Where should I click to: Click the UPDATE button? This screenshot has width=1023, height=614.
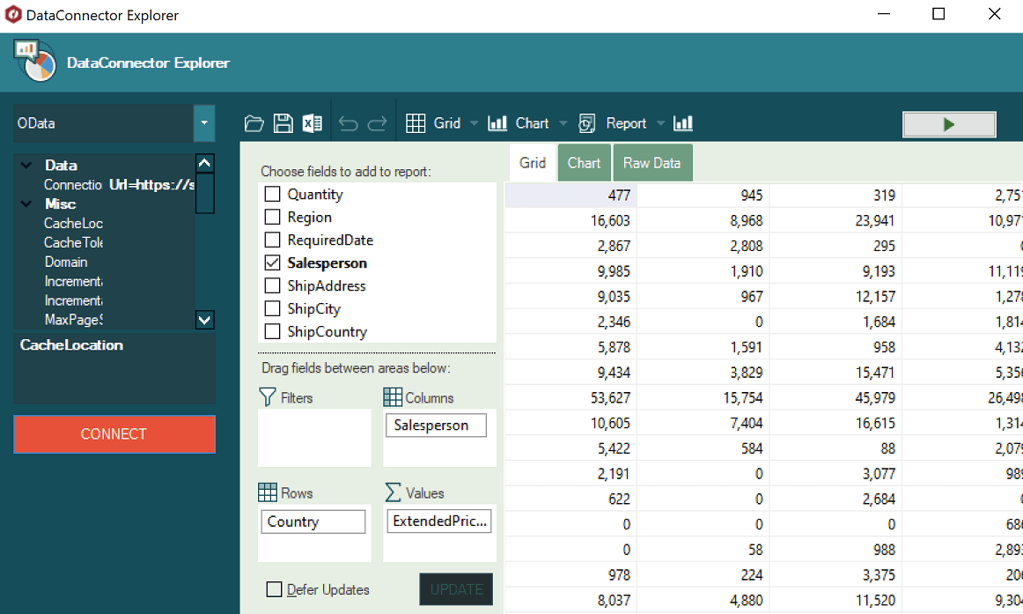click(456, 589)
